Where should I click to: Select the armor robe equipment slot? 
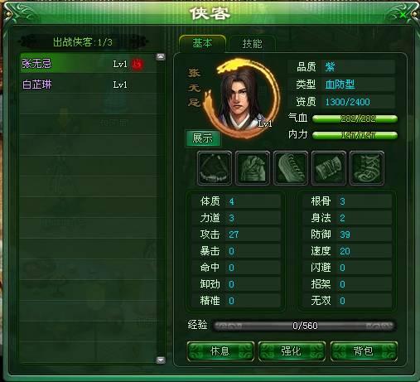click(253, 168)
